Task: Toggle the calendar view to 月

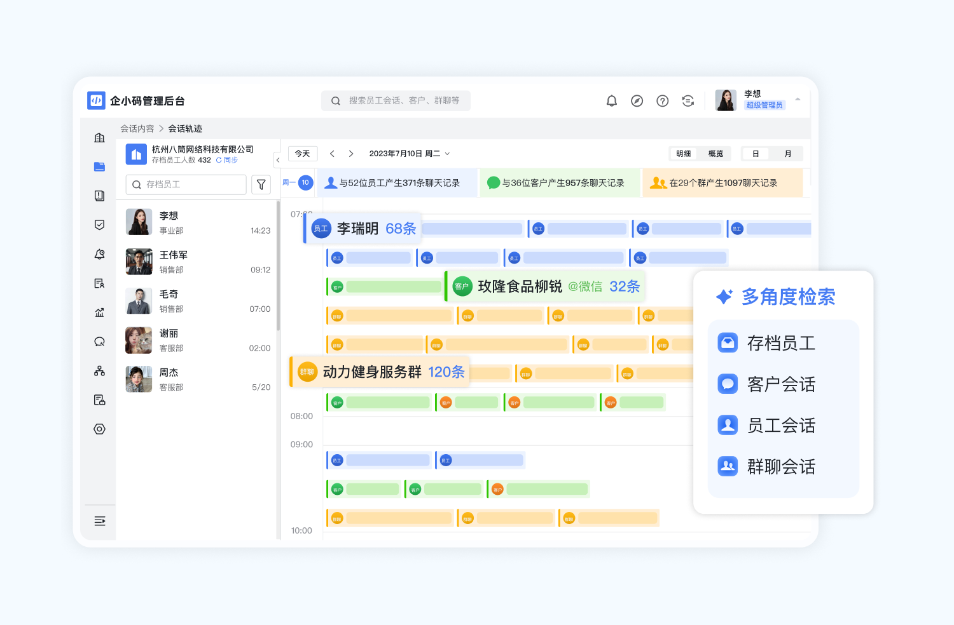Action: coord(788,153)
